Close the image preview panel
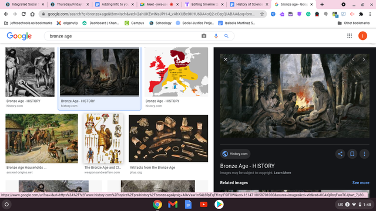 pyautogui.click(x=226, y=59)
